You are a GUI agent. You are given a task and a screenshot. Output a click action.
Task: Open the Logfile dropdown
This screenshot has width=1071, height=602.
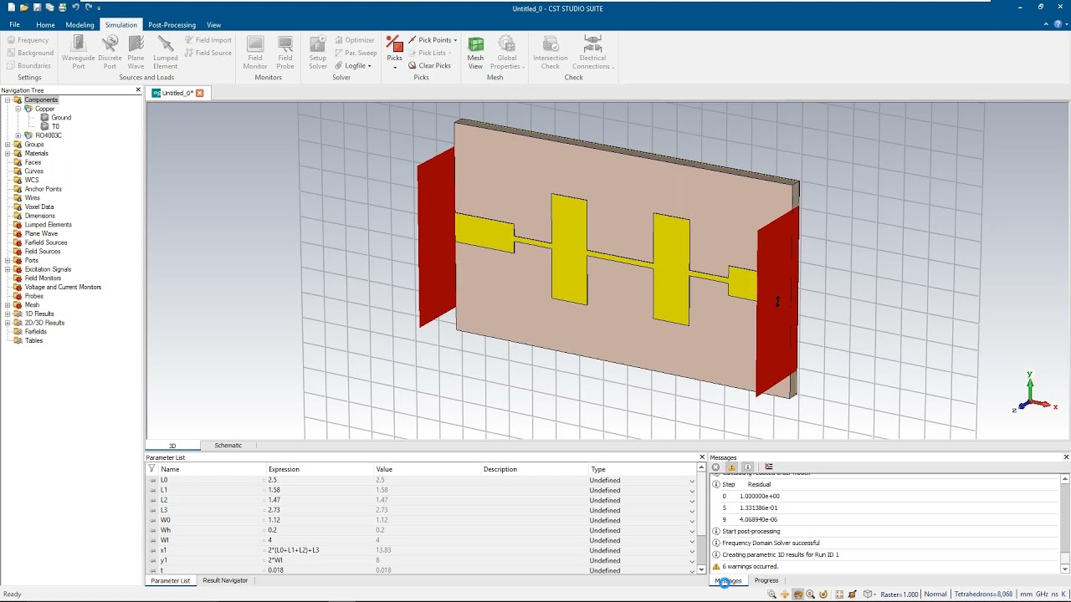pyautogui.click(x=352, y=66)
